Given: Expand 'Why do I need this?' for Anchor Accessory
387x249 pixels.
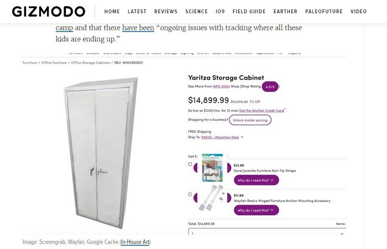Looking at the screenshot, I should click(x=256, y=210).
